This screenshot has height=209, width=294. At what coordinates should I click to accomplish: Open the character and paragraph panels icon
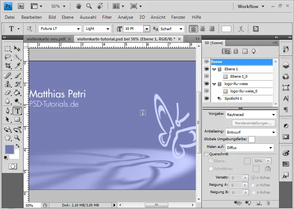pyautogui.click(x=256, y=29)
